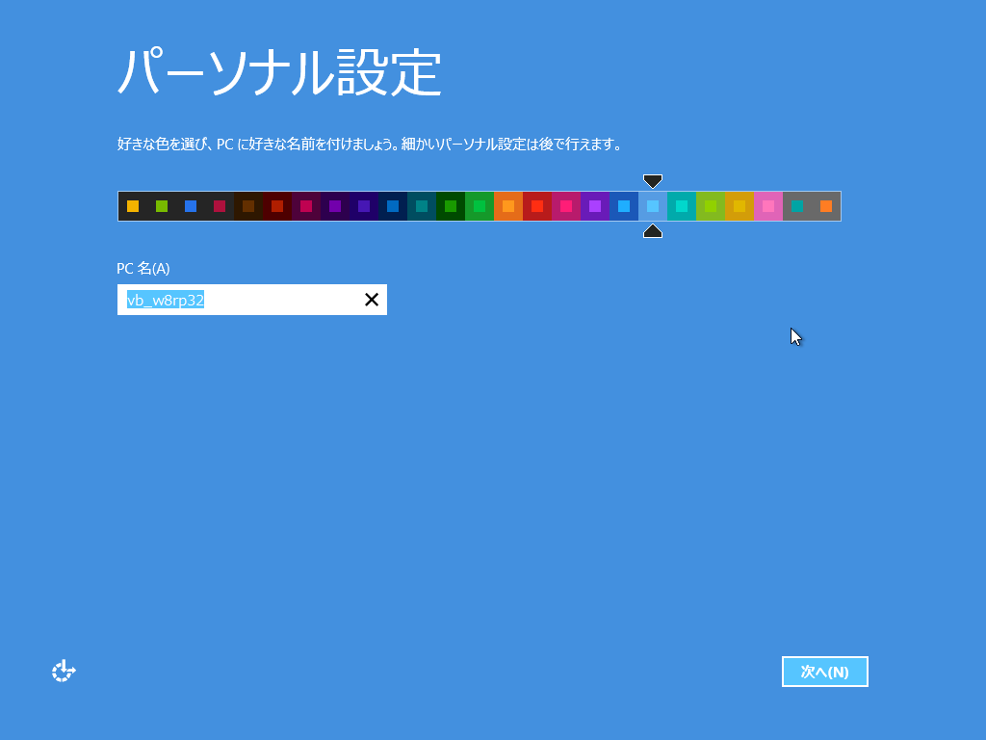
Task: Click the 次へ(N) button
Action: coord(824,672)
